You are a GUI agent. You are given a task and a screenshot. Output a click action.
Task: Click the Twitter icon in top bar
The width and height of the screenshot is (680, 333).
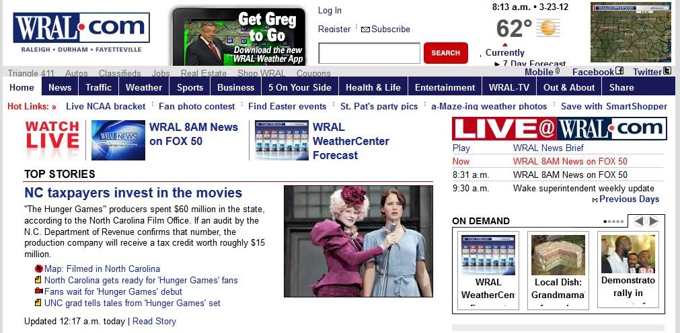[x=667, y=71]
